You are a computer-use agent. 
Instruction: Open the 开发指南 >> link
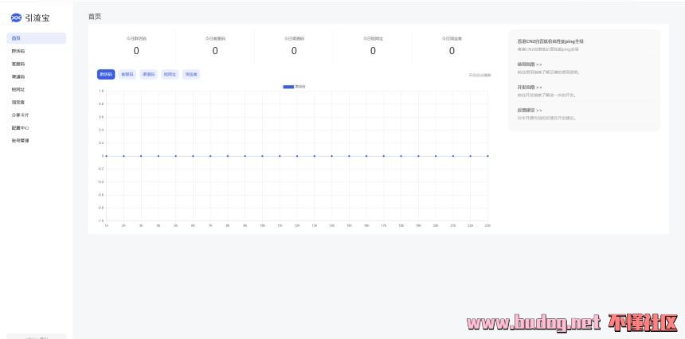(x=530, y=88)
